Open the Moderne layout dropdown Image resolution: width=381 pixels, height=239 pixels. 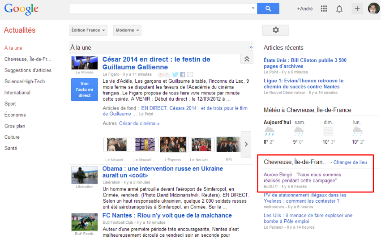pyautogui.click(x=127, y=30)
